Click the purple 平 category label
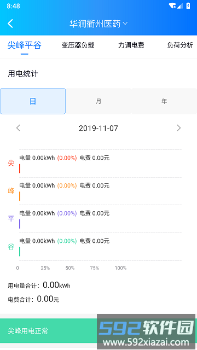The width and height of the screenshot is (197, 350). tap(11, 219)
